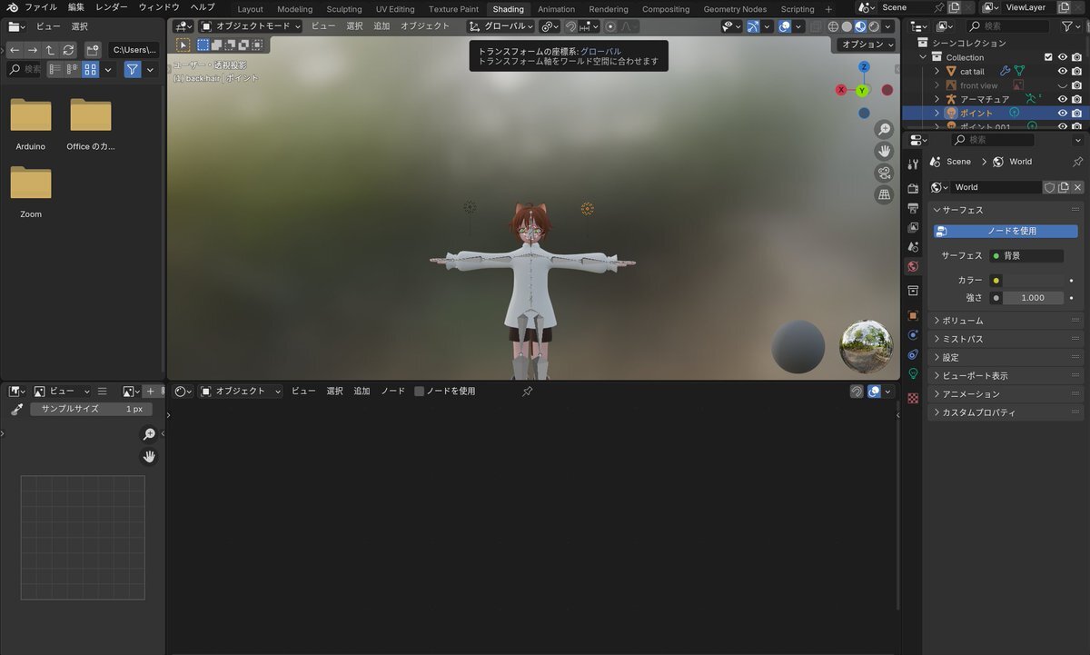Open the レンダー menu

pyautogui.click(x=112, y=7)
